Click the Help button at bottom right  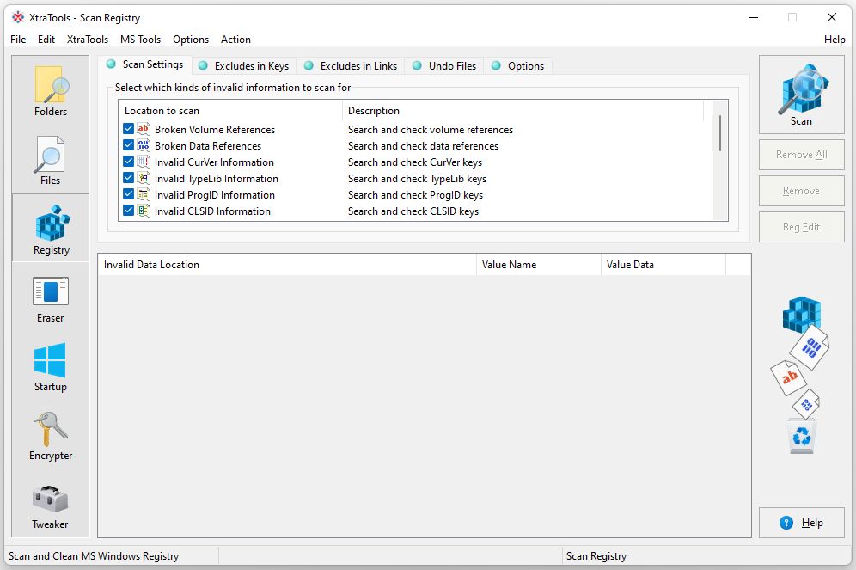click(801, 523)
